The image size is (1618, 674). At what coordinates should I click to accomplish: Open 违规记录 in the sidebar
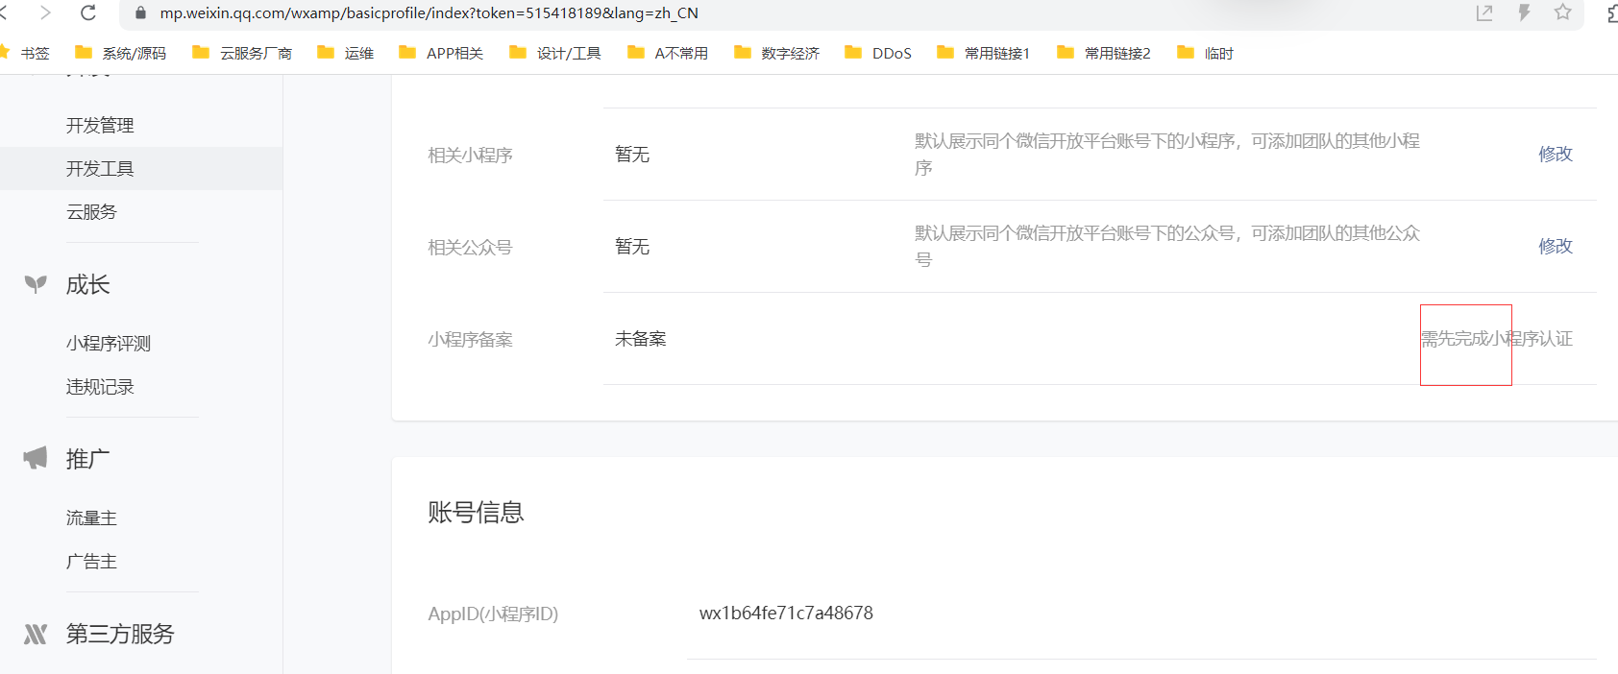100,386
